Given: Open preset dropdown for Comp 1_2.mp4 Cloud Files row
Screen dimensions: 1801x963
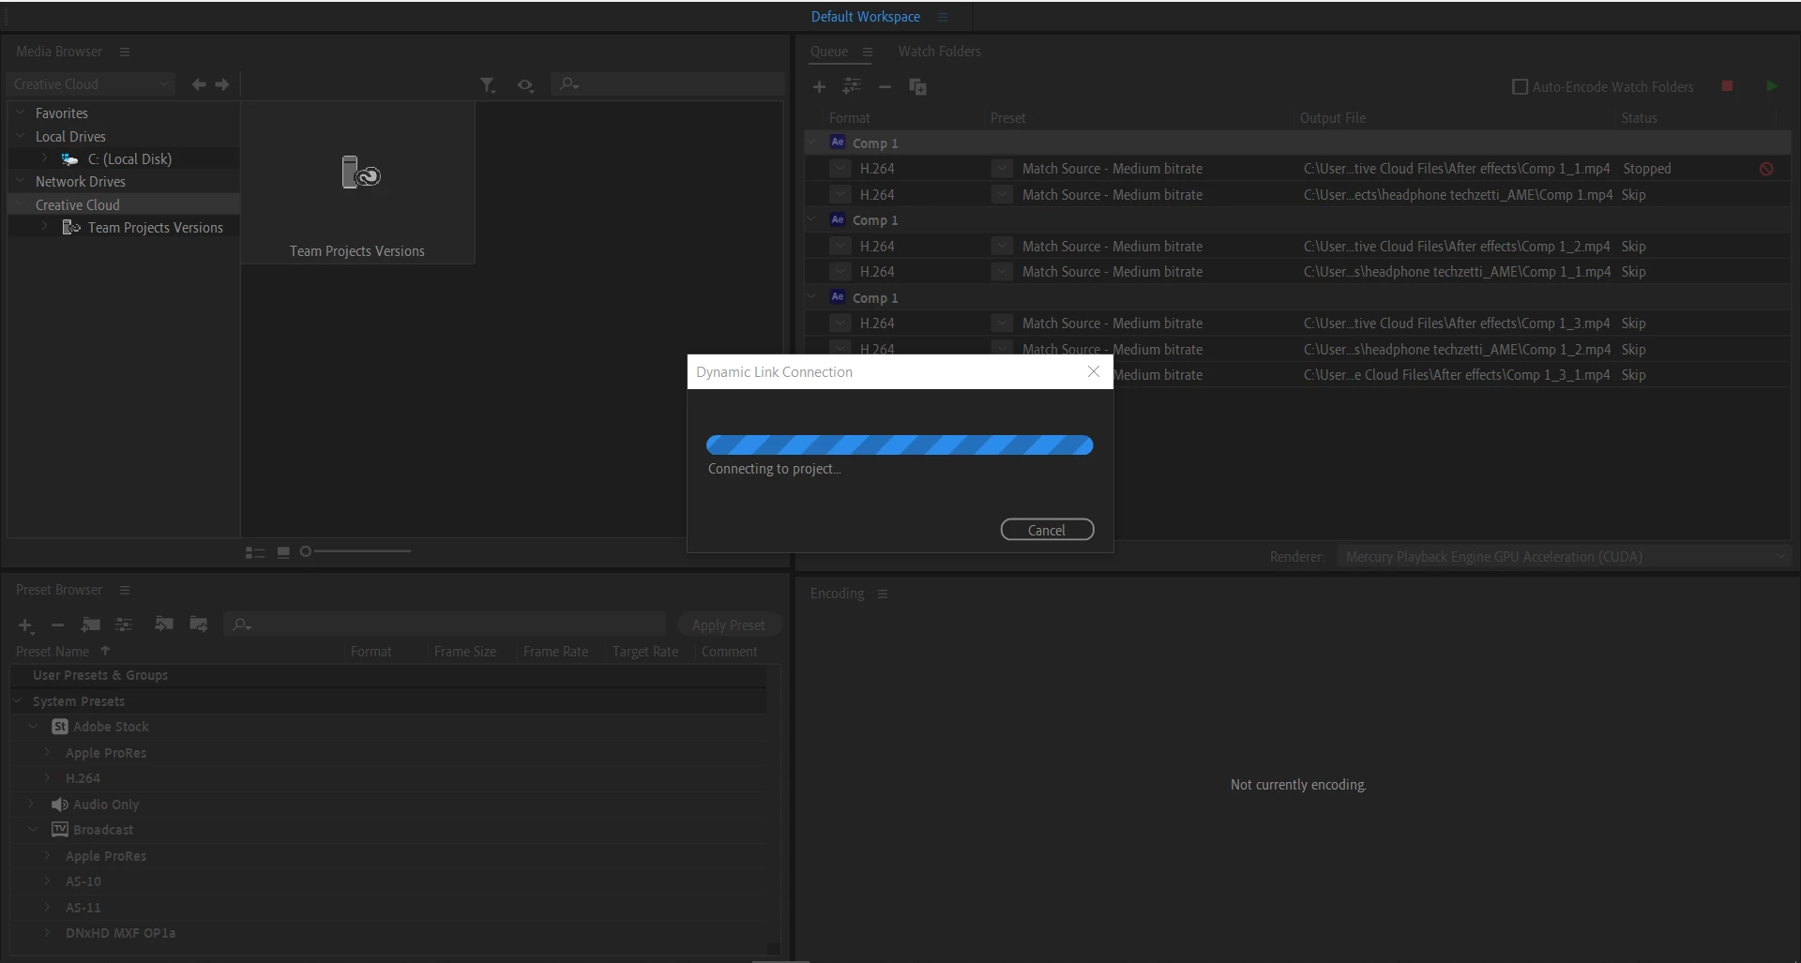Looking at the screenshot, I should (x=1002, y=246).
